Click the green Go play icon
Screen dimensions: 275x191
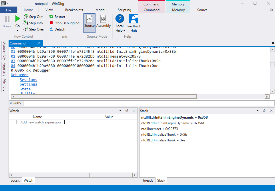pos(17,19)
